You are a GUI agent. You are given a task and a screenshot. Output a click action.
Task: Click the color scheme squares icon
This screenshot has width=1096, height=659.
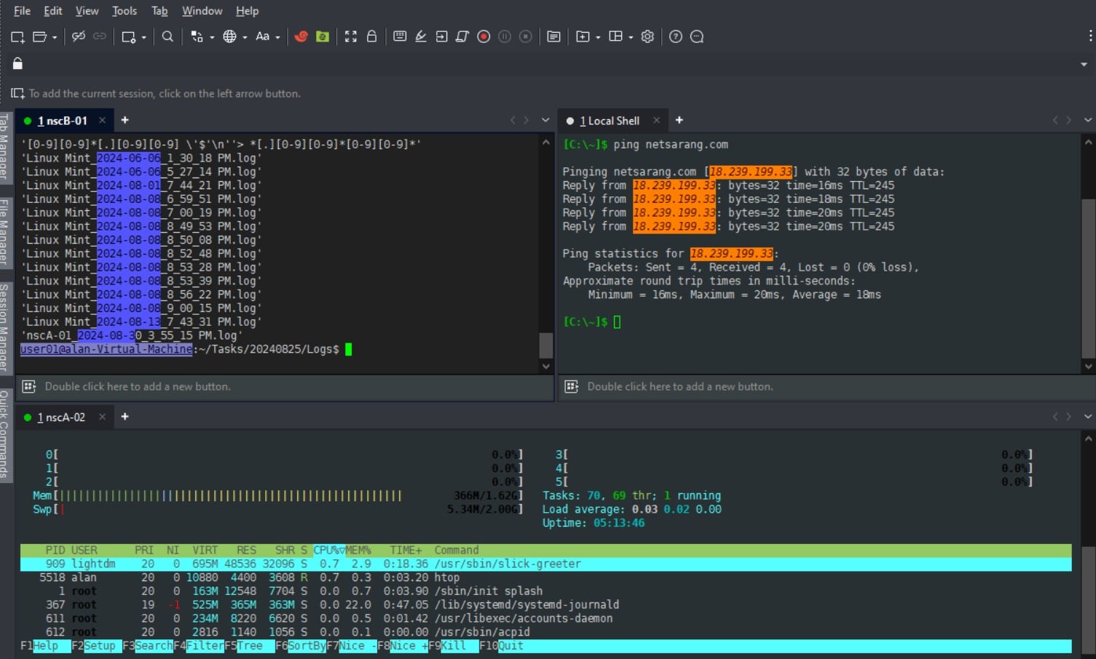197,36
